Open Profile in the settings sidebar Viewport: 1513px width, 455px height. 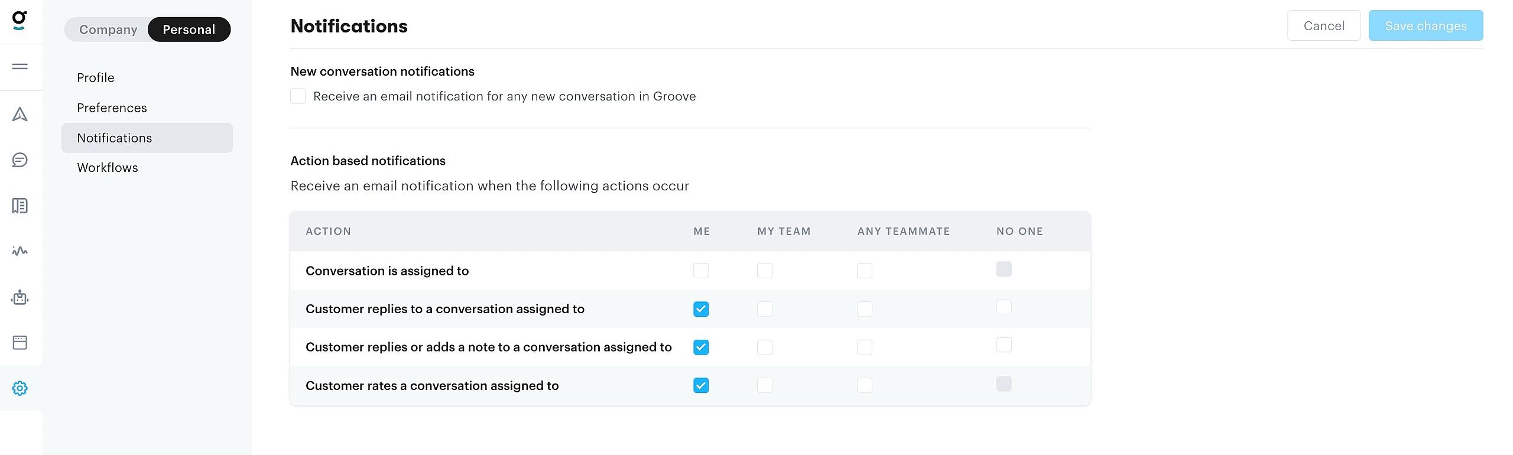(96, 78)
